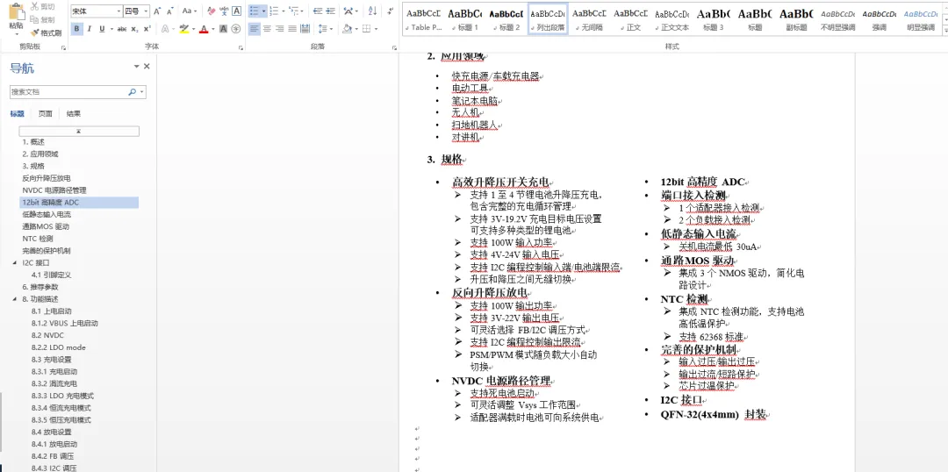Decrease paragraph indent
948x472 pixels.
point(318,11)
